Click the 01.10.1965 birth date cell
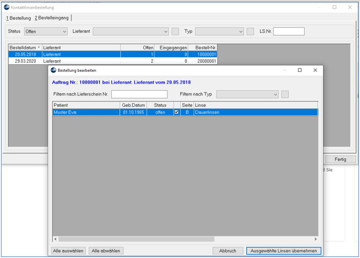360x258 pixels. tap(134, 112)
